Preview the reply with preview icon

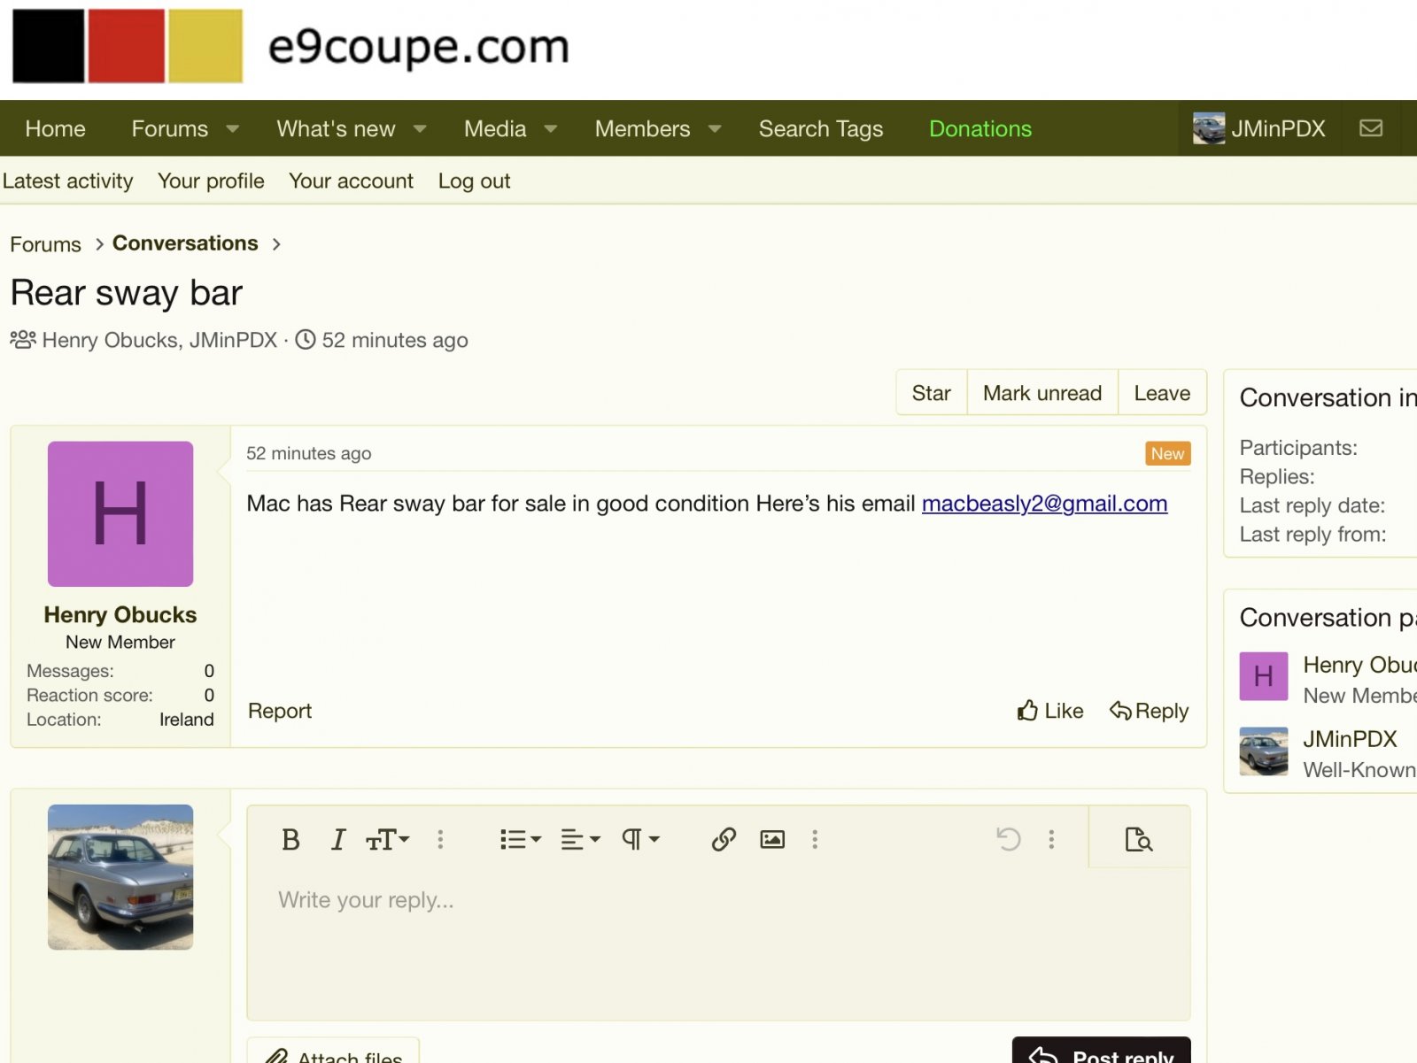click(x=1138, y=839)
